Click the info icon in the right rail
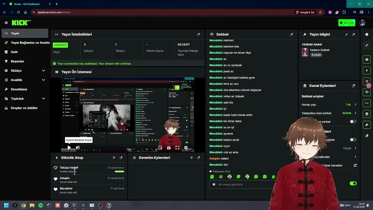373x210 pixels. pos(367,34)
